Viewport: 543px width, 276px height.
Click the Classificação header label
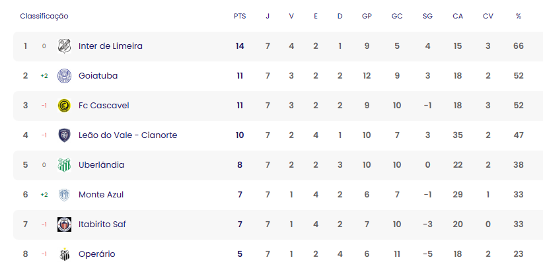[x=44, y=17]
